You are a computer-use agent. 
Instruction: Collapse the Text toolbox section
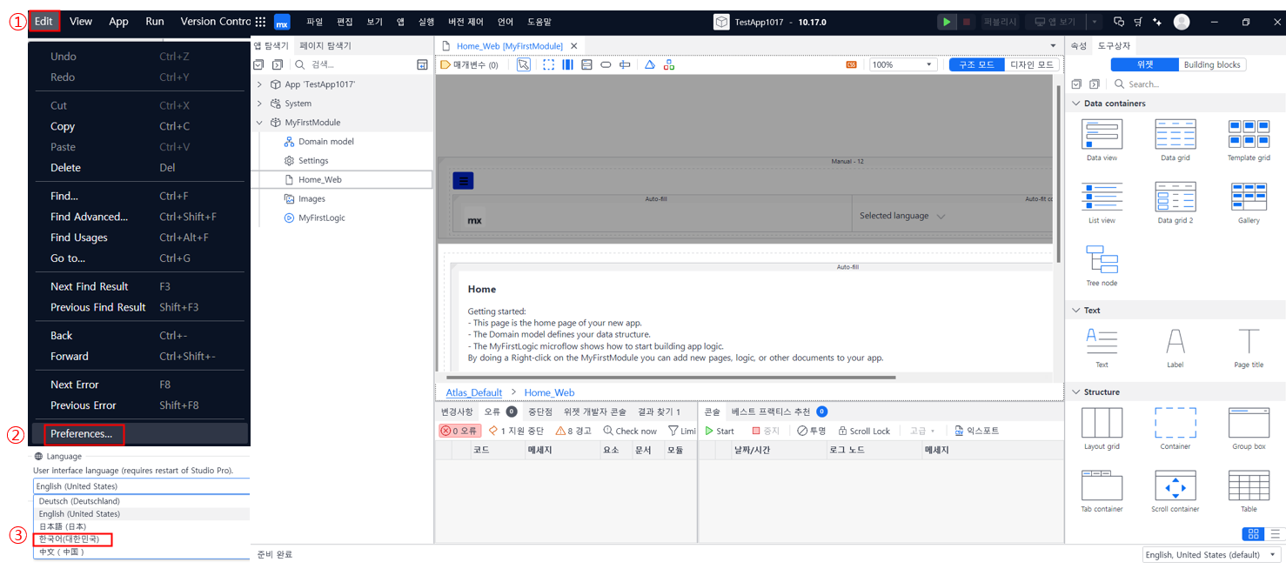point(1076,310)
